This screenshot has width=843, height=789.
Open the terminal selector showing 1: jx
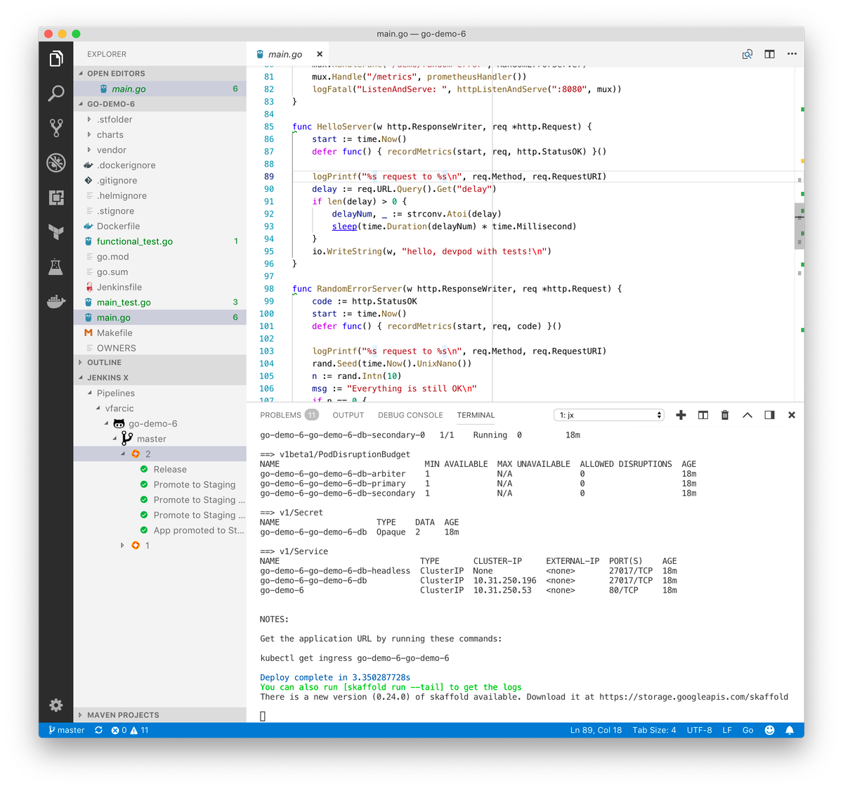pos(608,414)
